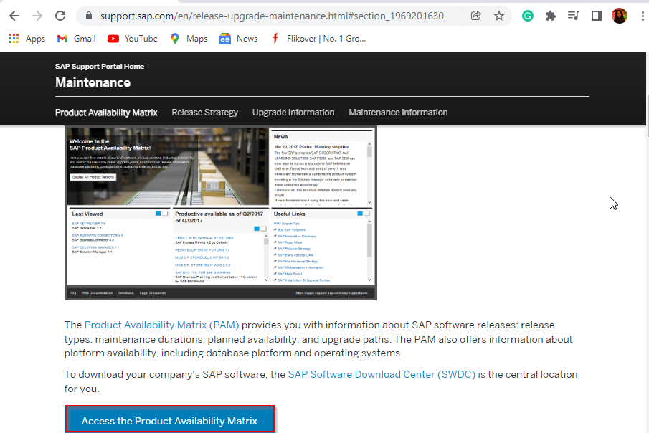
Task: Open the Gmail bookmark
Action: click(77, 39)
